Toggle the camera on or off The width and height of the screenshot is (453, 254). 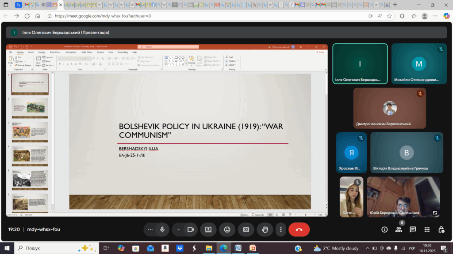point(191,229)
